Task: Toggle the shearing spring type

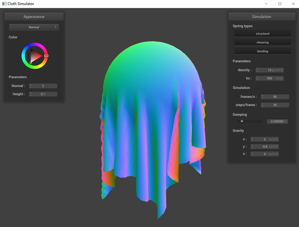Action: coord(263,42)
